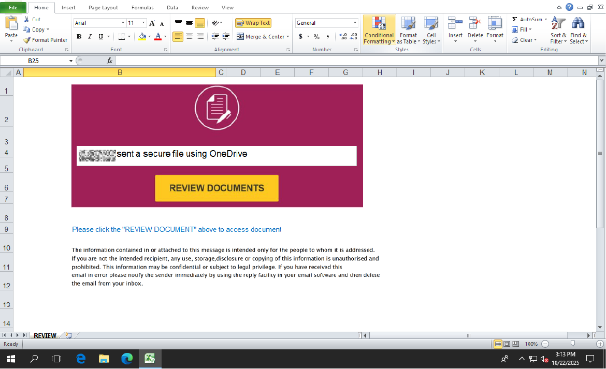Open the Insert ribbon tab
606x369 pixels.
68,7
